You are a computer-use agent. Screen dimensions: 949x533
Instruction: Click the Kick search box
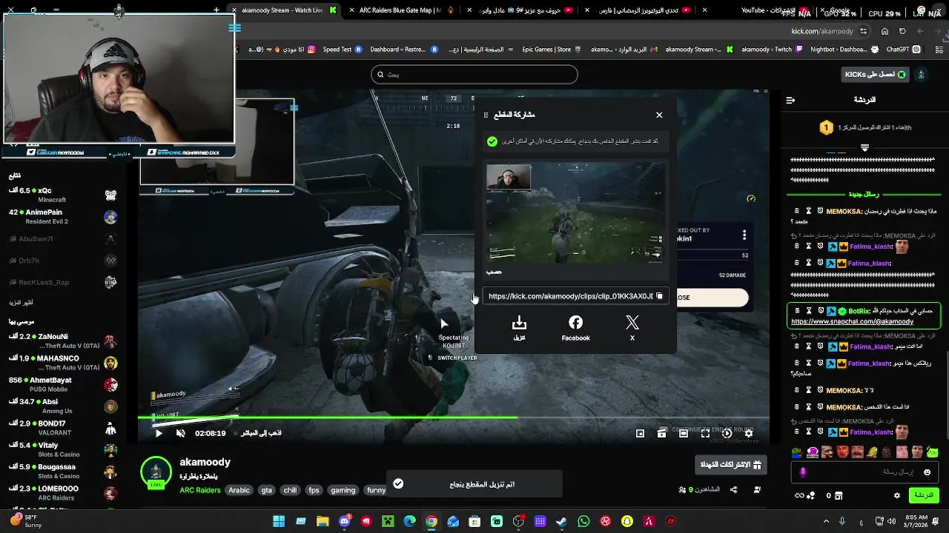pos(474,75)
